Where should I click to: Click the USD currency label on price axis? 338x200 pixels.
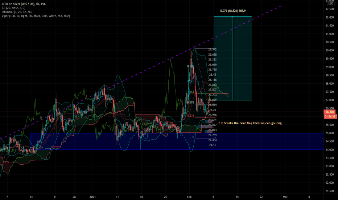[331, 4]
